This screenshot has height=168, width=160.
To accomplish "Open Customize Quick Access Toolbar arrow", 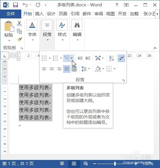I will tap(45, 5).
